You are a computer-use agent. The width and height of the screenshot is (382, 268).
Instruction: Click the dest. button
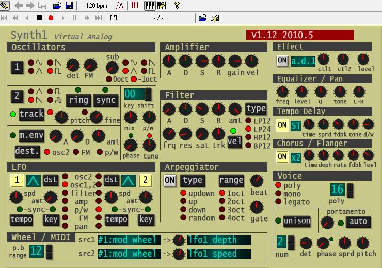[27, 151]
